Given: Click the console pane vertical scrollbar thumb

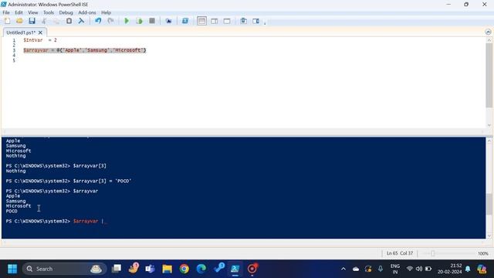Looking at the screenshot, I should click(489, 204).
